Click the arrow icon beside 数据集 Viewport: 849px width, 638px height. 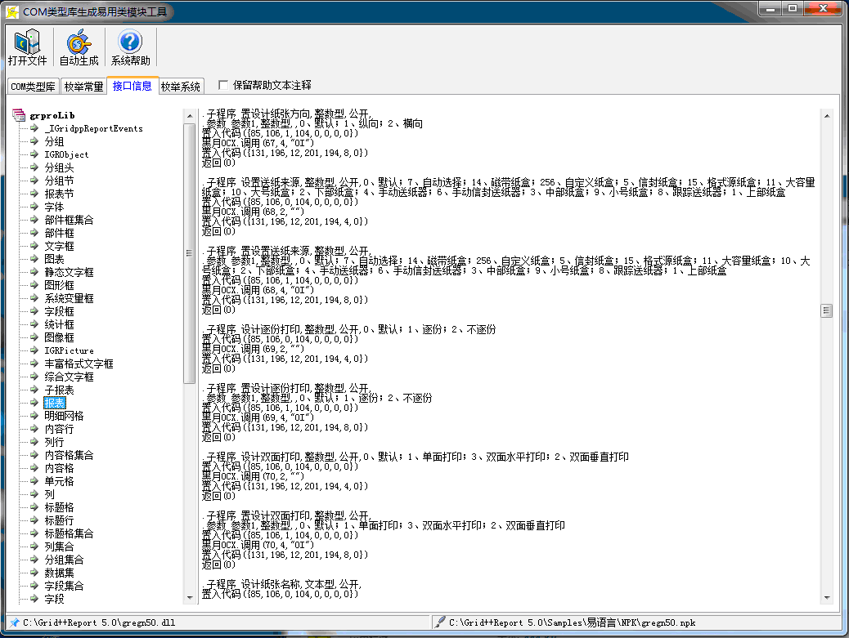coord(34,573)
